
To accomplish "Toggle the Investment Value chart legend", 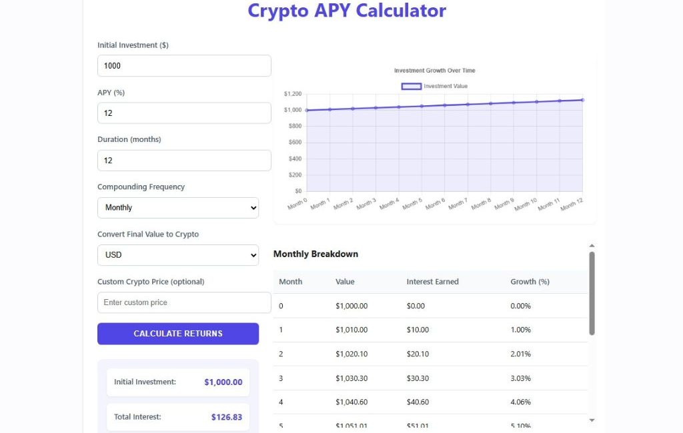I will point(445,86).
